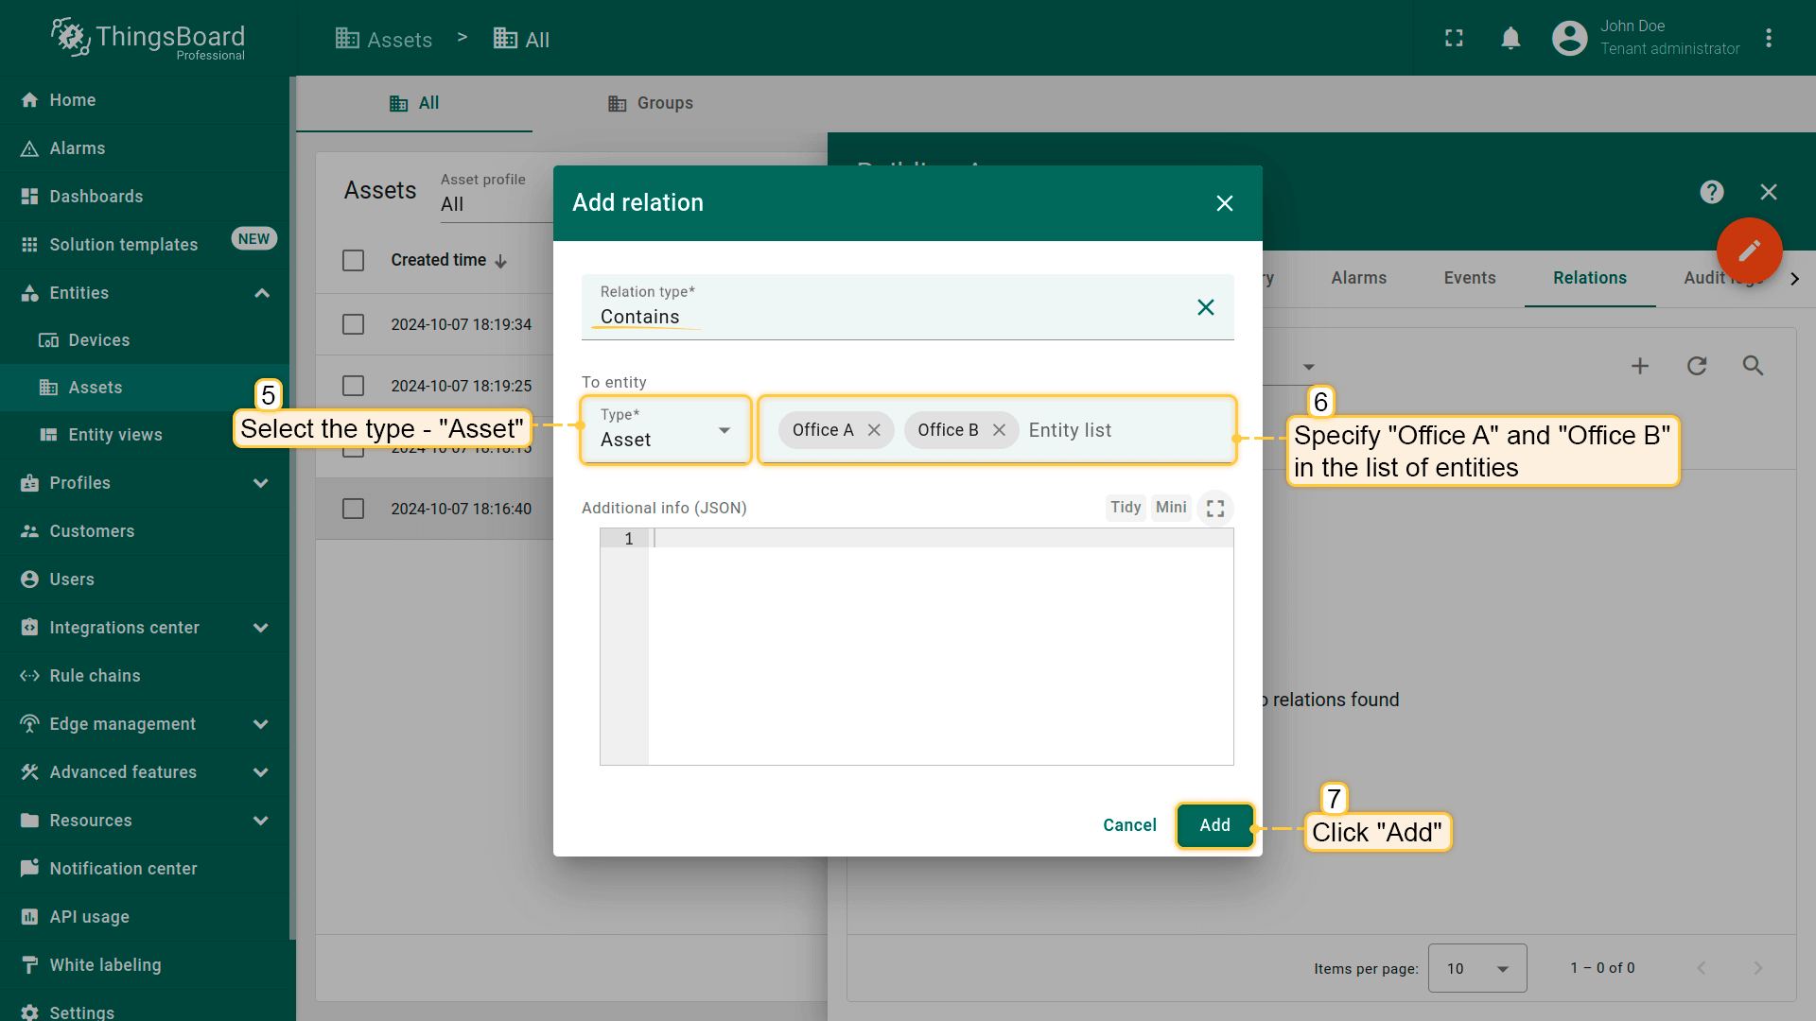The height and width of the screenshot is (1021, 1816).
Task: Click the Add button in dialog
Action: coord(1214,825)
